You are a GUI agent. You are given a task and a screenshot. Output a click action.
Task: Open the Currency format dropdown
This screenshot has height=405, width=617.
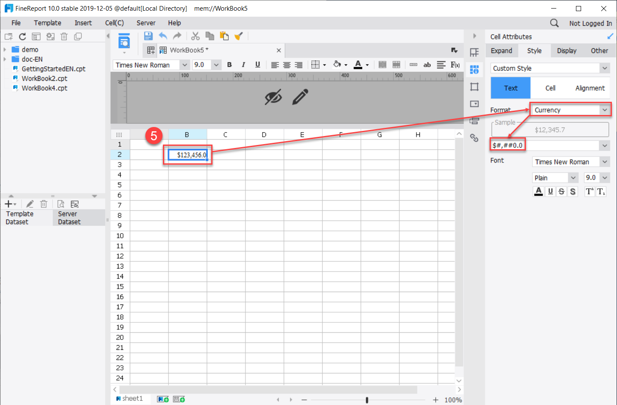coord(570,110)
